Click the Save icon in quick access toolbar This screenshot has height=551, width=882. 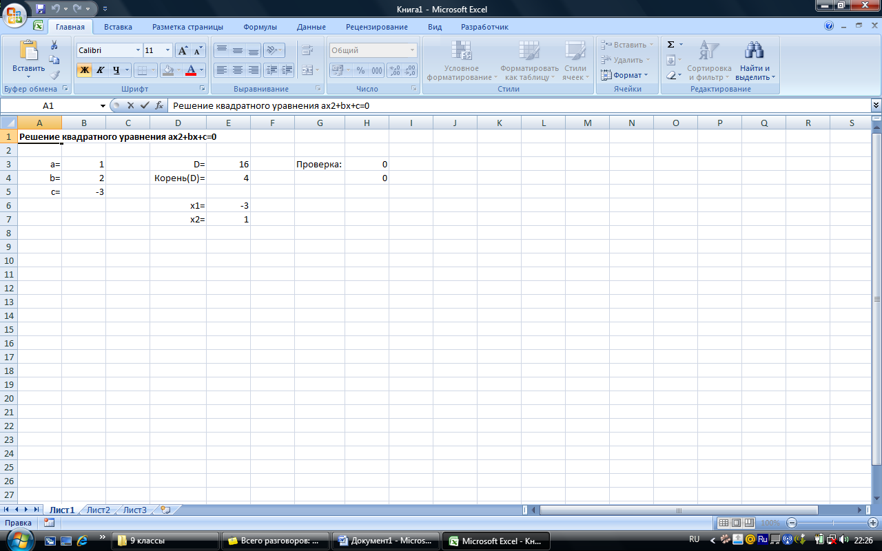click(40, 9)
